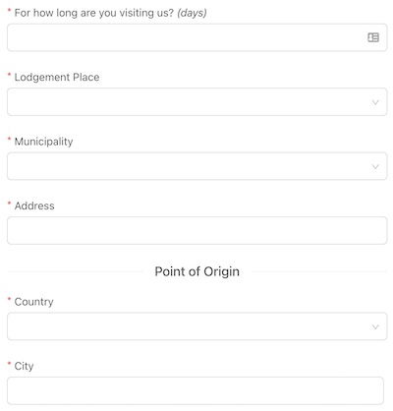This screenshot has height=411, width=393.
Task: Click the red asterisk beside Address
Action: (x=10, y=204)
